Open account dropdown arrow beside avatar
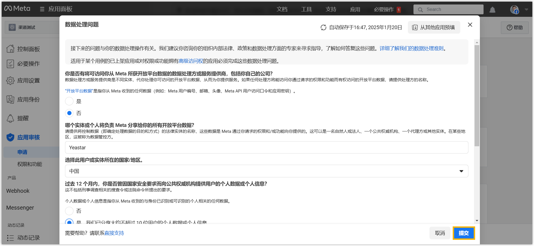 (x=526, y=10)
